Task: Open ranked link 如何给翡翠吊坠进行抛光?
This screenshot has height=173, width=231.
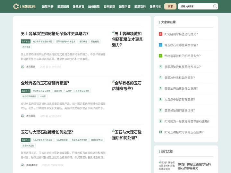Action: [181, 34]
